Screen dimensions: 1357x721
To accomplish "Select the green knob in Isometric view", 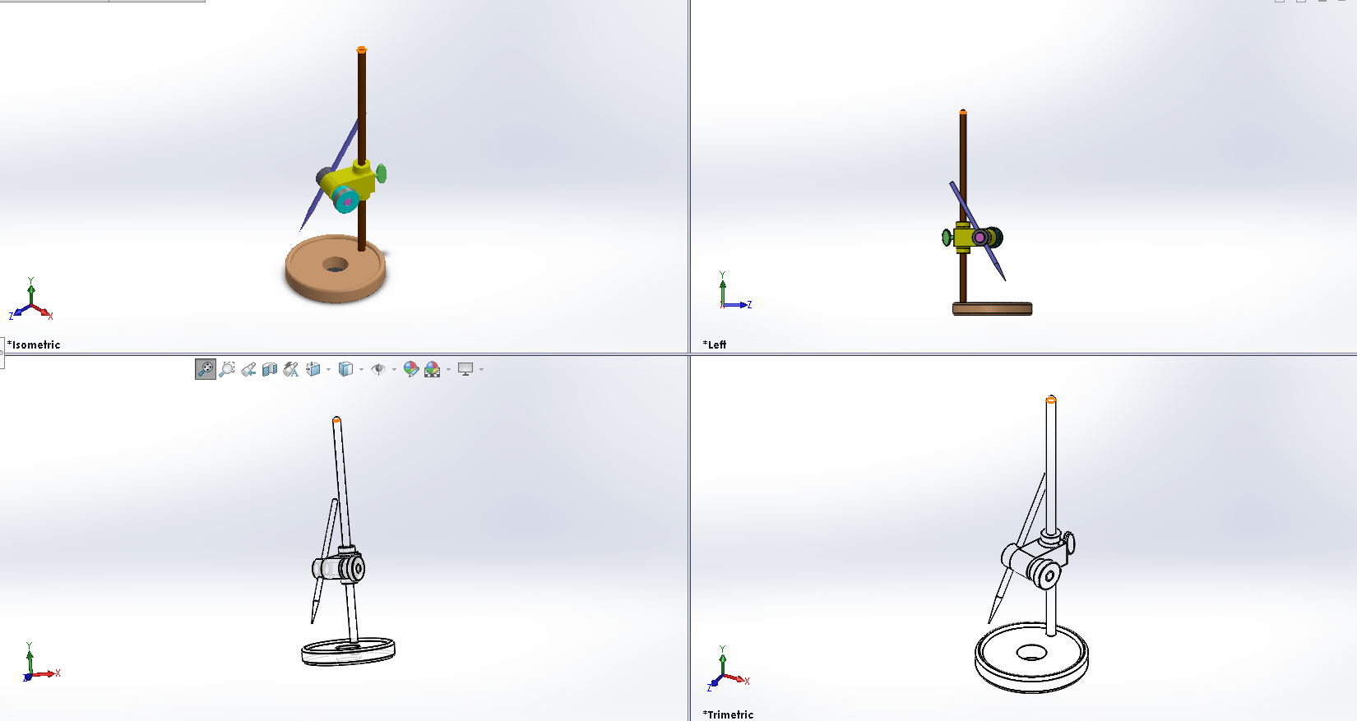I will pyautogui.click(x=381, y=173).
